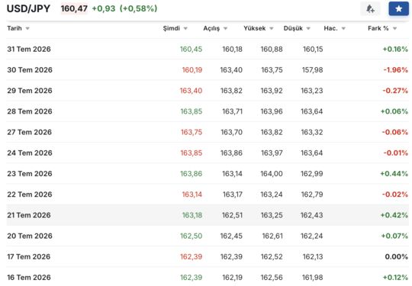The width and height of the screenshot is (412, 286).
Task: Click the -1.96% change value
Action: (396, 70)
